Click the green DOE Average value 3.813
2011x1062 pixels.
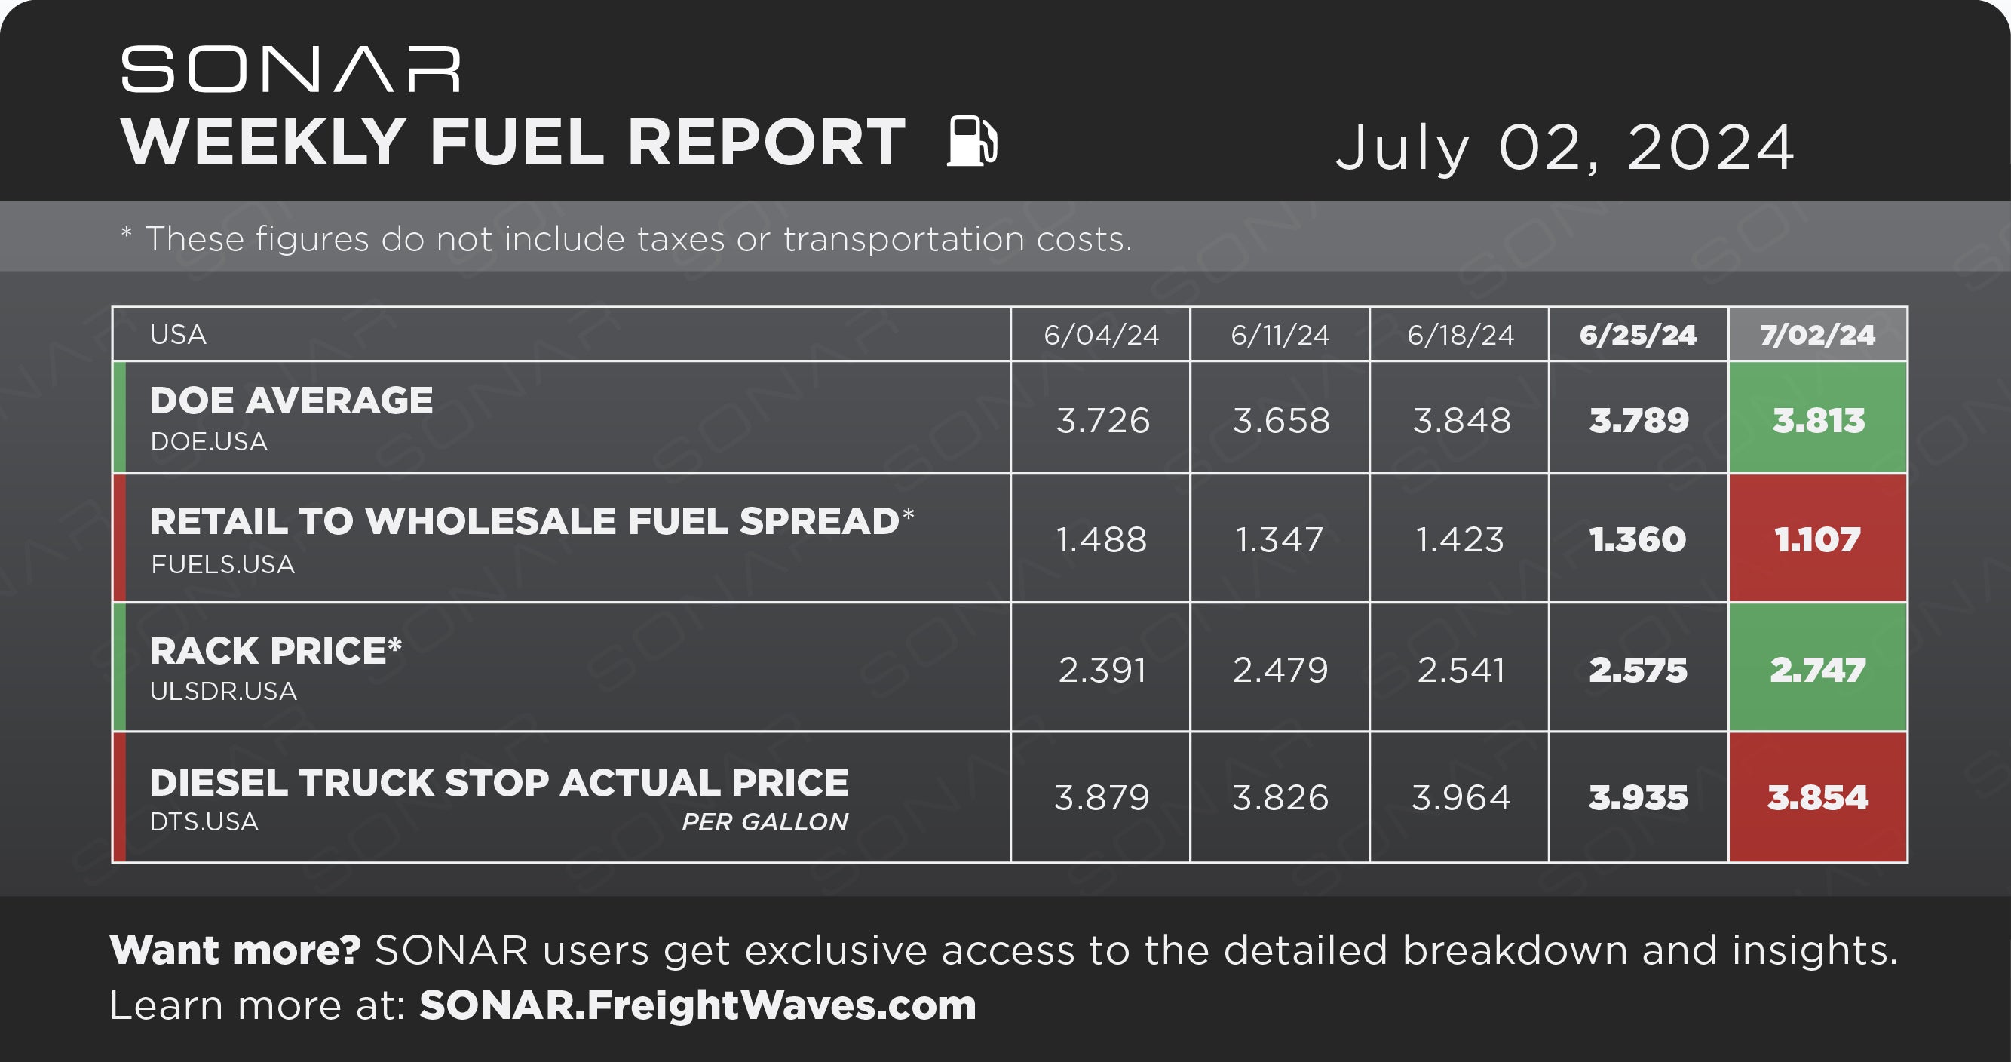(1818, 420)
